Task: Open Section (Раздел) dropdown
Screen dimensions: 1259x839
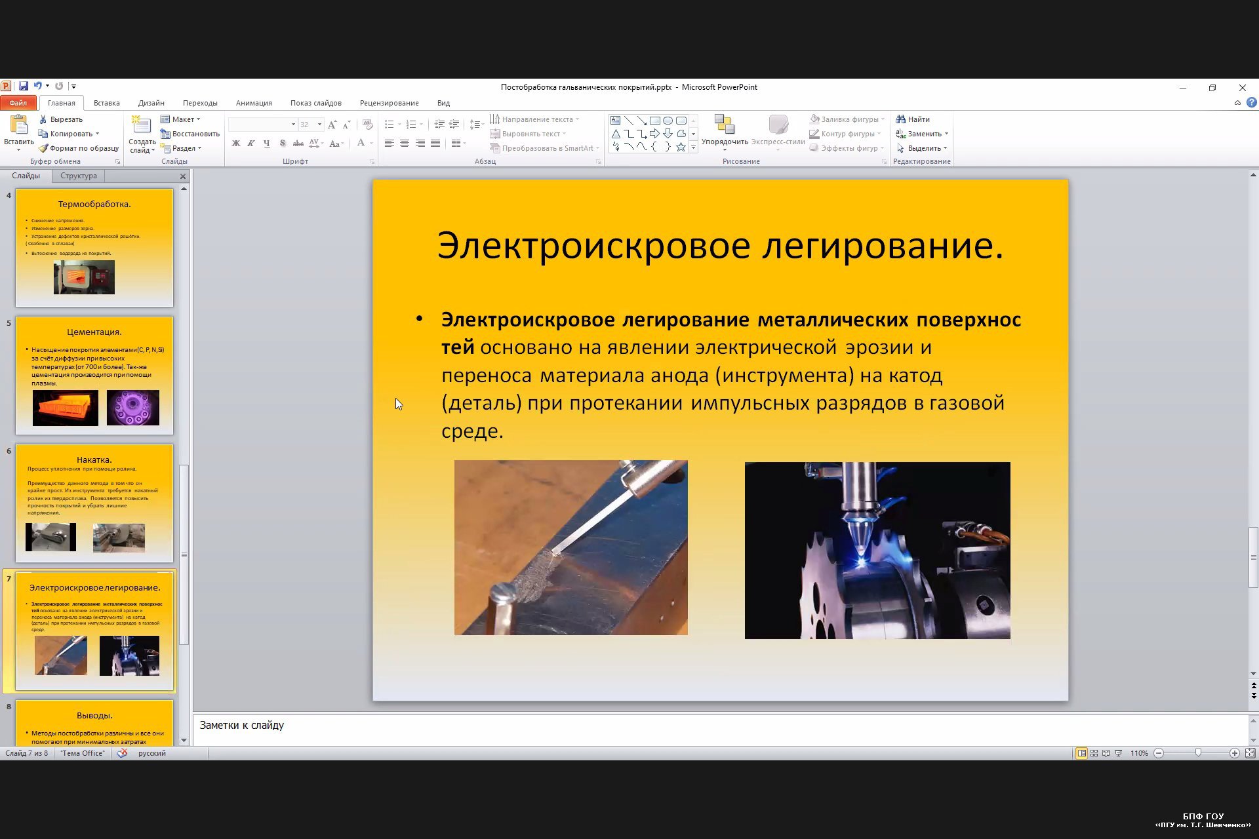Action: (x=181, y=148)
